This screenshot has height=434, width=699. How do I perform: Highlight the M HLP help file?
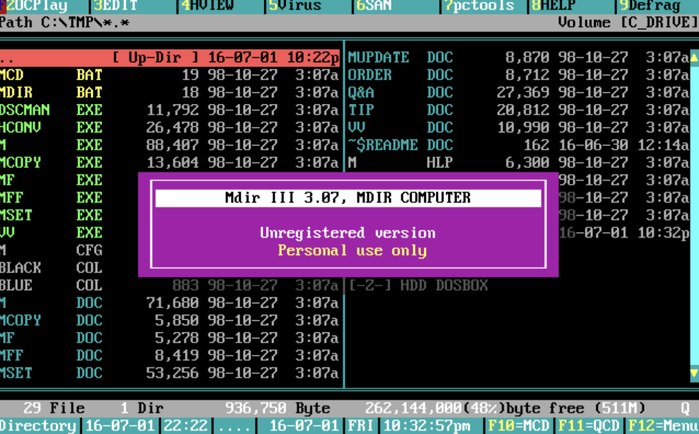pos(518,163)
